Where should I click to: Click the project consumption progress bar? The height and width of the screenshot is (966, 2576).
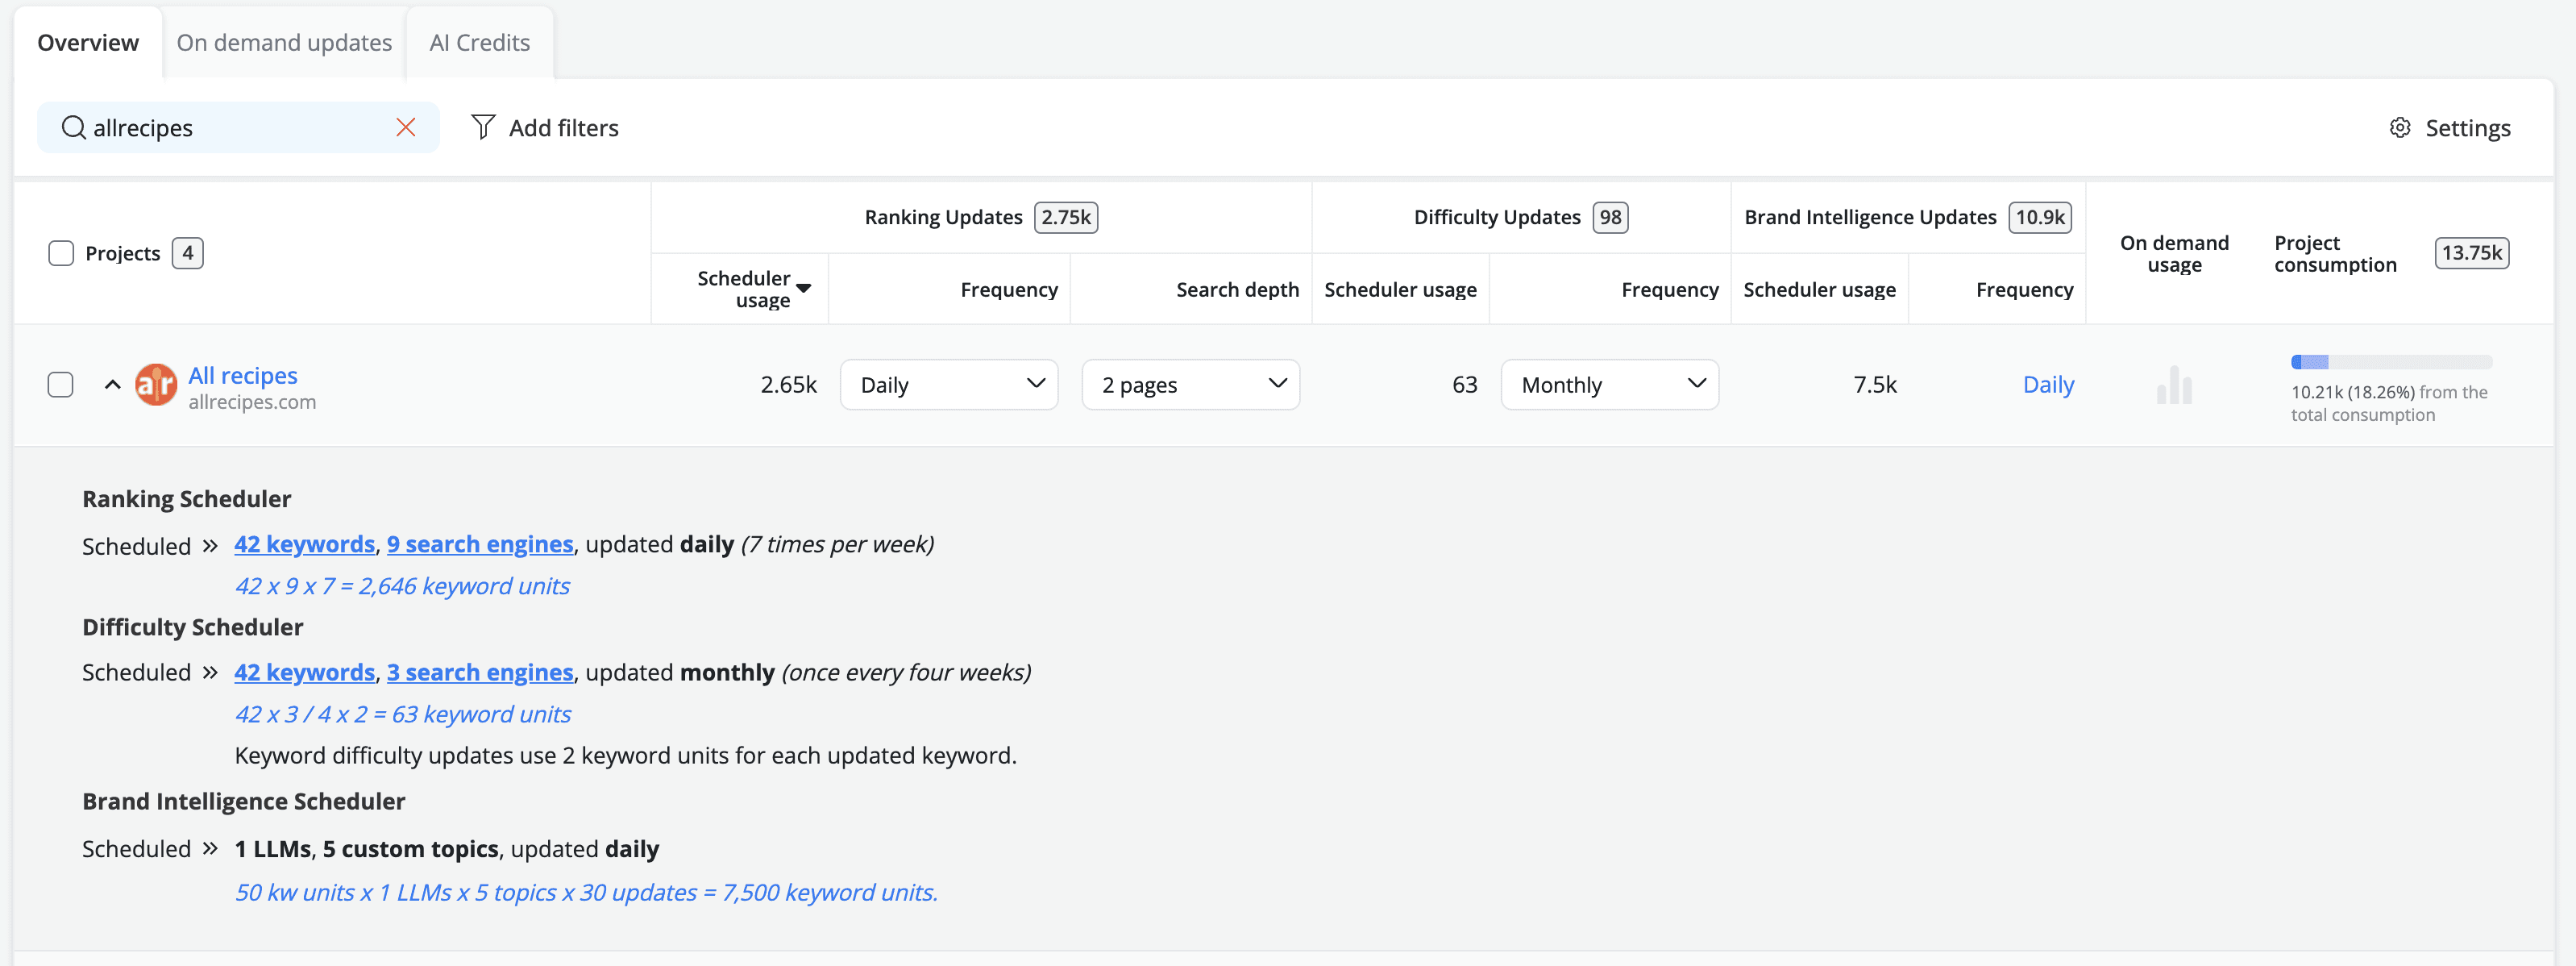2391,362
